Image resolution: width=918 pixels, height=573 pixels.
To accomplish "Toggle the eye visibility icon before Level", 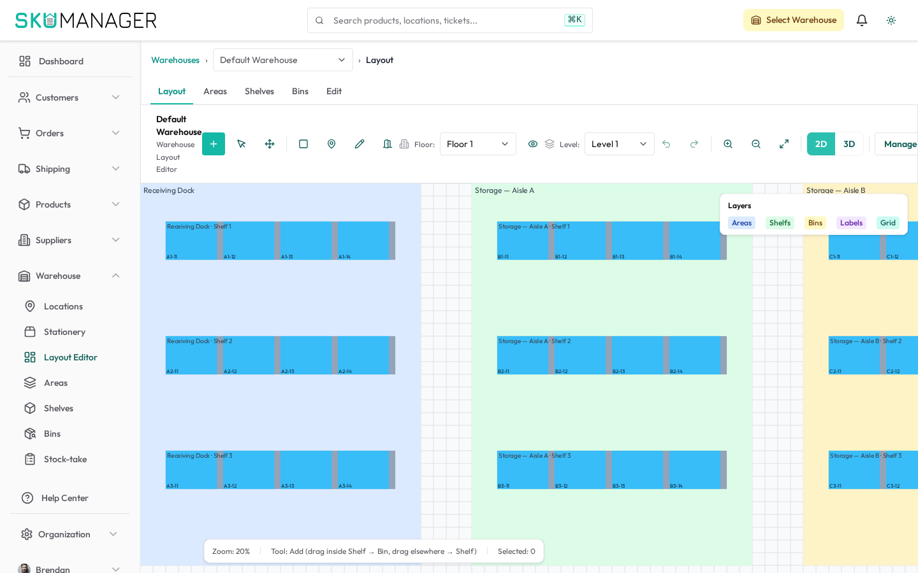I will coord(533,144).
